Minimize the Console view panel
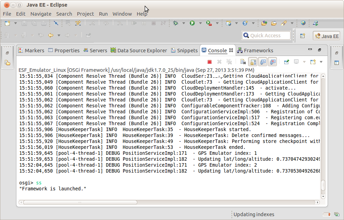Screen dimensions: 344x220 [x=310, y=49]
